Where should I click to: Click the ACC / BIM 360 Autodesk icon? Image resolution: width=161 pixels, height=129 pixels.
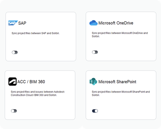pyautogui.click(x=12, y=82)
